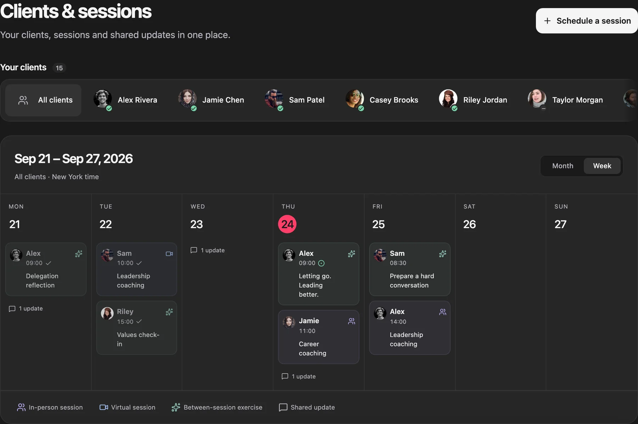
Task: Switch calendar to Week view
Action: [602, 166]
